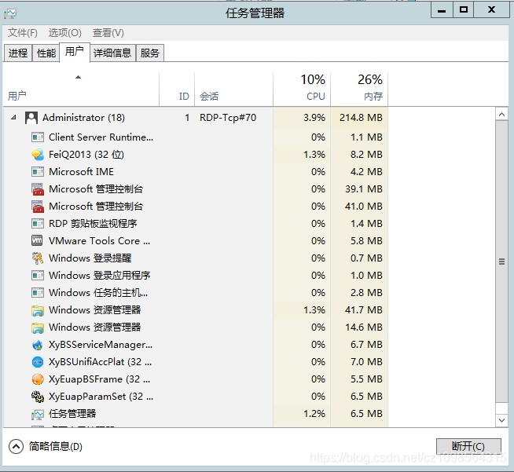Screen dimensions: 514x472
Task: Sort by the 会话 column header
Action: [x=233, y=89]
